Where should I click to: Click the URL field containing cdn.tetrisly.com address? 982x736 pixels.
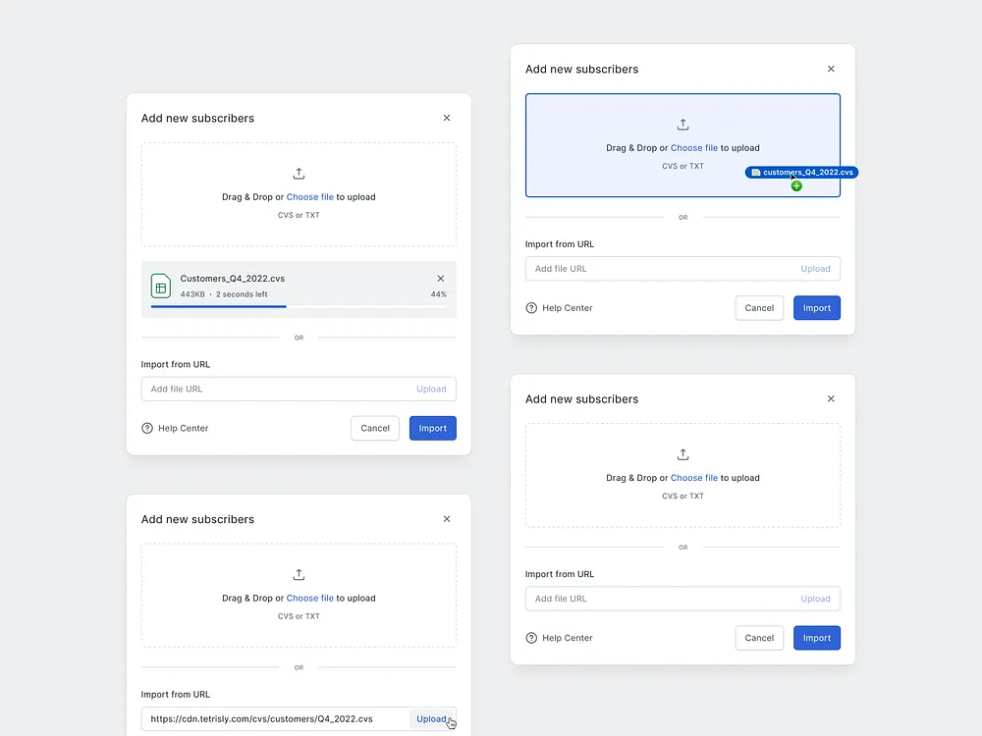pos(275,719)
